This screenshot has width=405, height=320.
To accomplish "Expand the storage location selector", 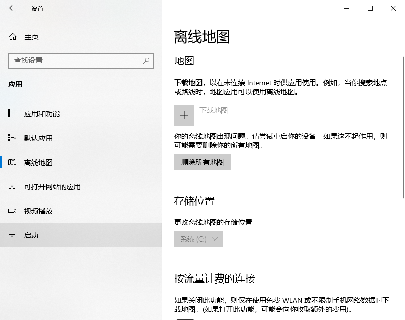I will click(198, 239).
